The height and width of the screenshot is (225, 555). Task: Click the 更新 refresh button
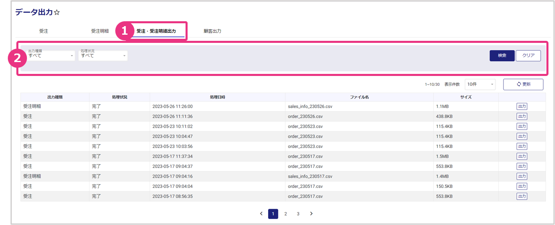coord(523,84)
